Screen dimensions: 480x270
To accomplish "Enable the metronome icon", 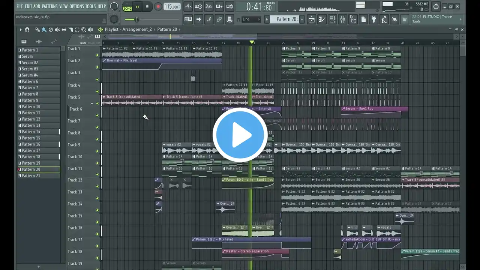I will pyautogui.click(x=188, y=6).
